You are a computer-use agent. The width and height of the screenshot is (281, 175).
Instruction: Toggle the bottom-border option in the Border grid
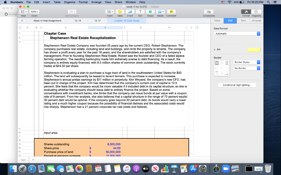(x=227, y=74)
